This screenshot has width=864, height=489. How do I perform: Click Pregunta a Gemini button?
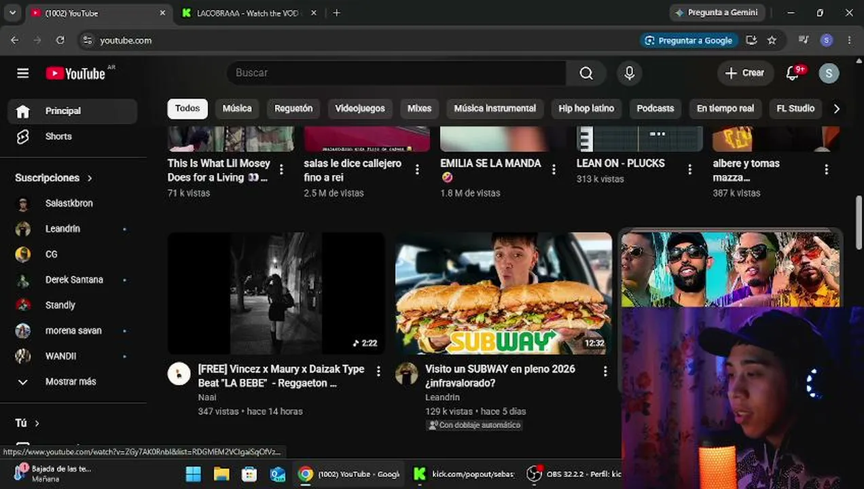pyautogui.click(x=719, y=13)
